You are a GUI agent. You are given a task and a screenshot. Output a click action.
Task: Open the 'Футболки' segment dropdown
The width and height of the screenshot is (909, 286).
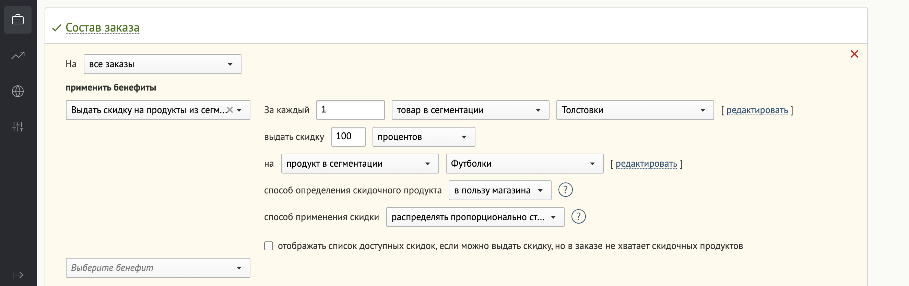click(524, 164)
